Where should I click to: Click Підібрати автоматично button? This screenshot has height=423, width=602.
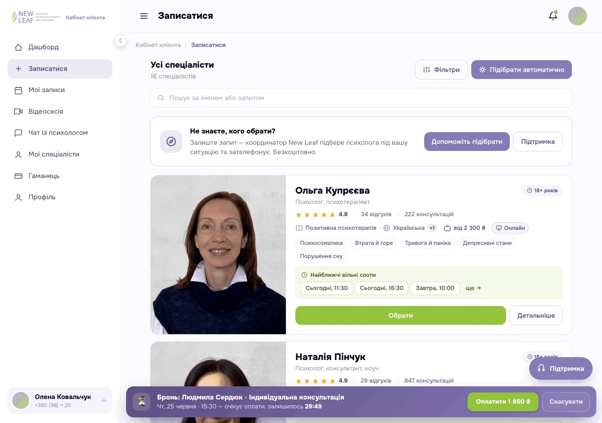[x=522, y=70]
